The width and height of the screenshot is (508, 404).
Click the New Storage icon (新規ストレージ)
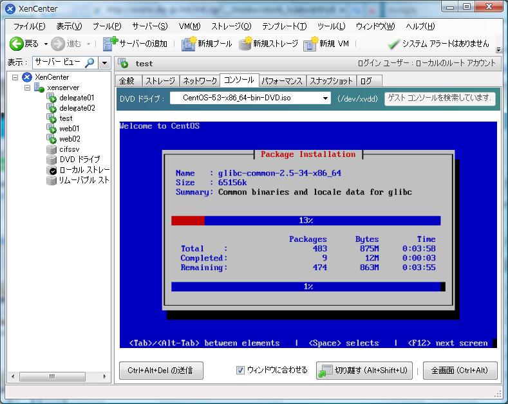tap(245, 44)
